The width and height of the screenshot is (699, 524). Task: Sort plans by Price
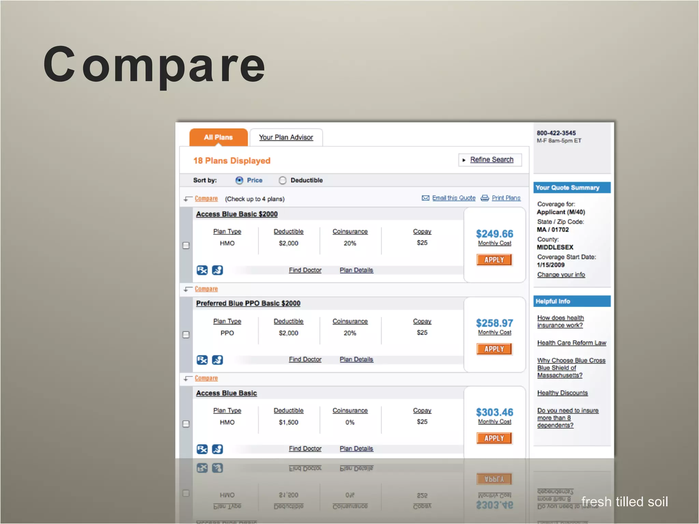point(239,180)
